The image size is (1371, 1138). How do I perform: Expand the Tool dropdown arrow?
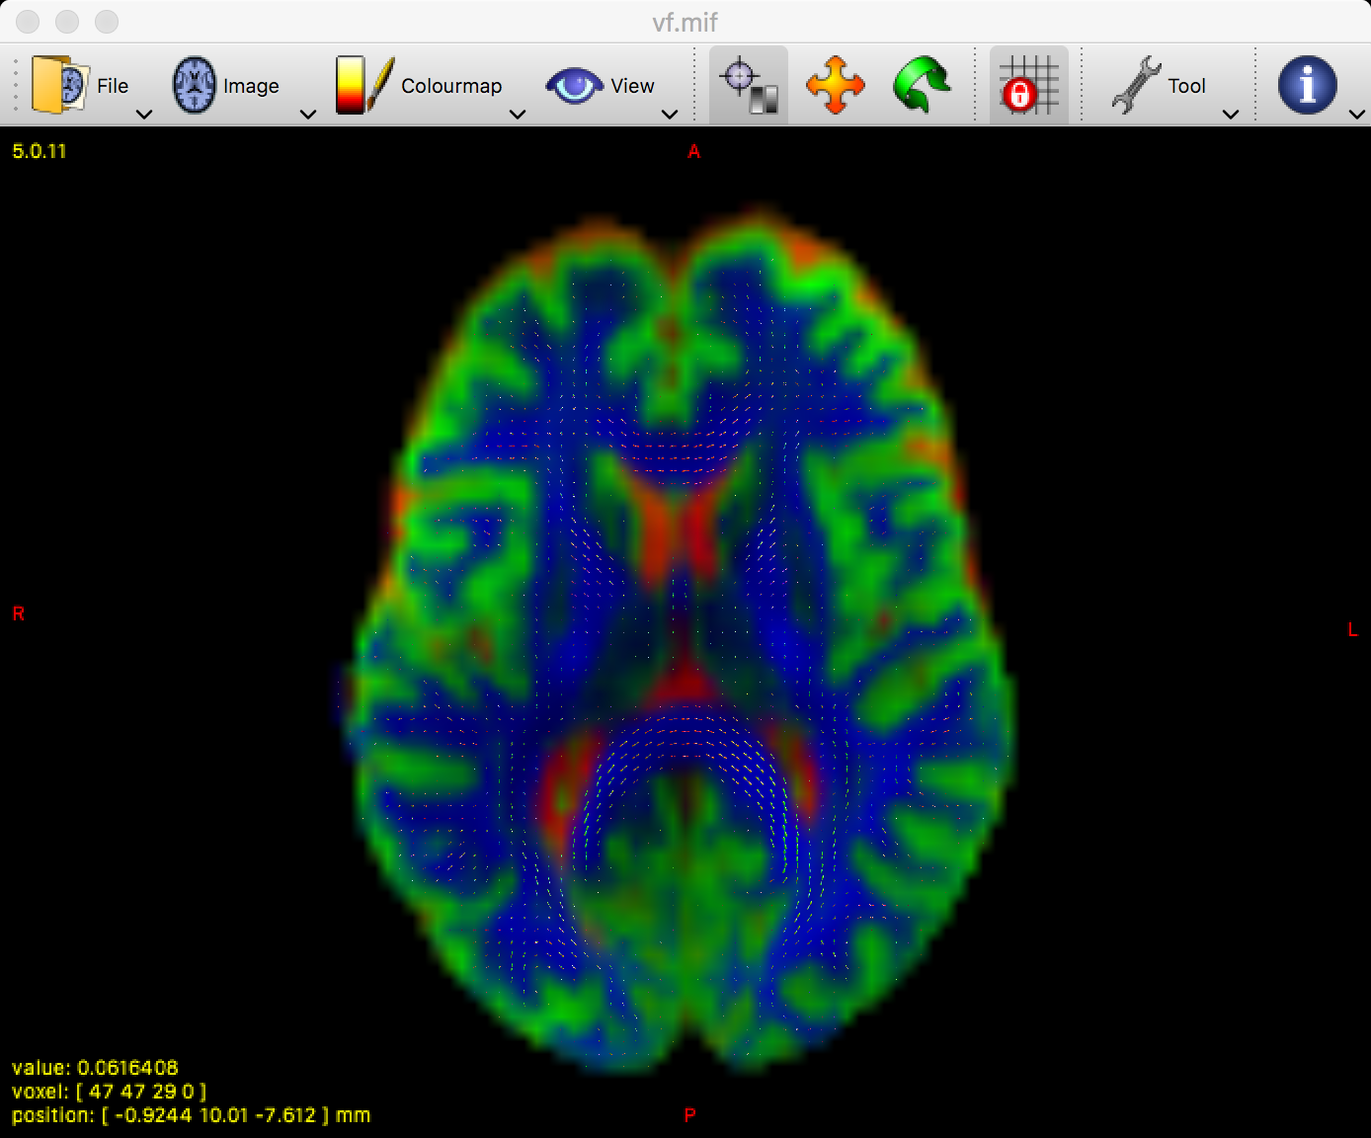pyautogui.click(x=1231, y=114)
